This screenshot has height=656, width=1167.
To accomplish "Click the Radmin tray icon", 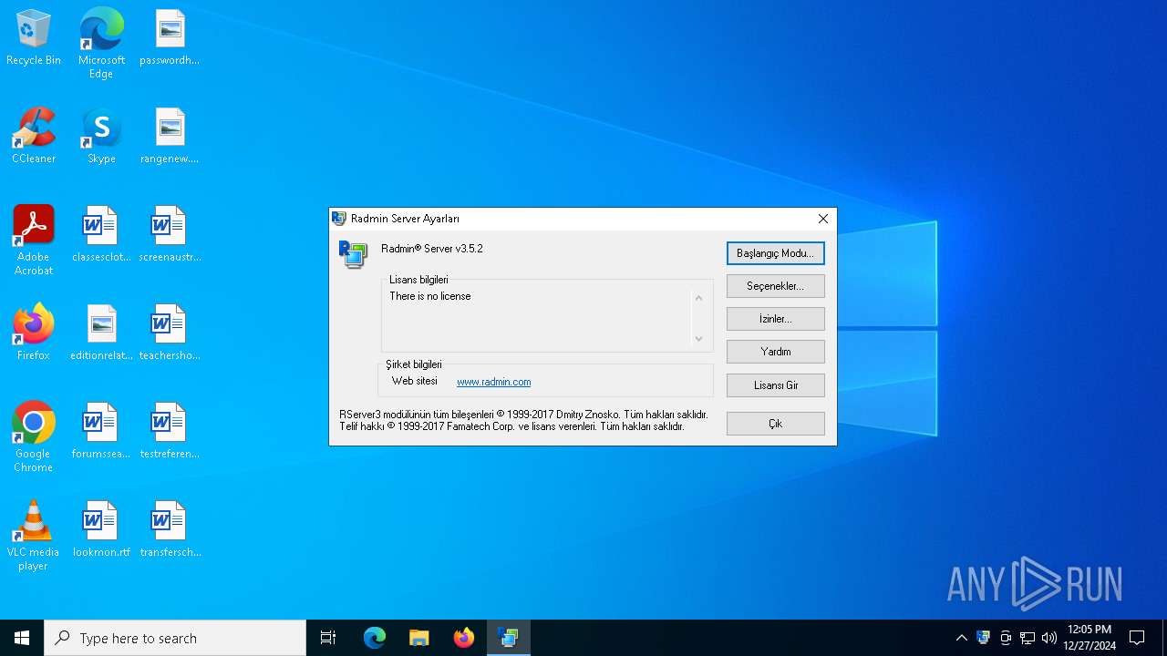I will tap(983, 638).
